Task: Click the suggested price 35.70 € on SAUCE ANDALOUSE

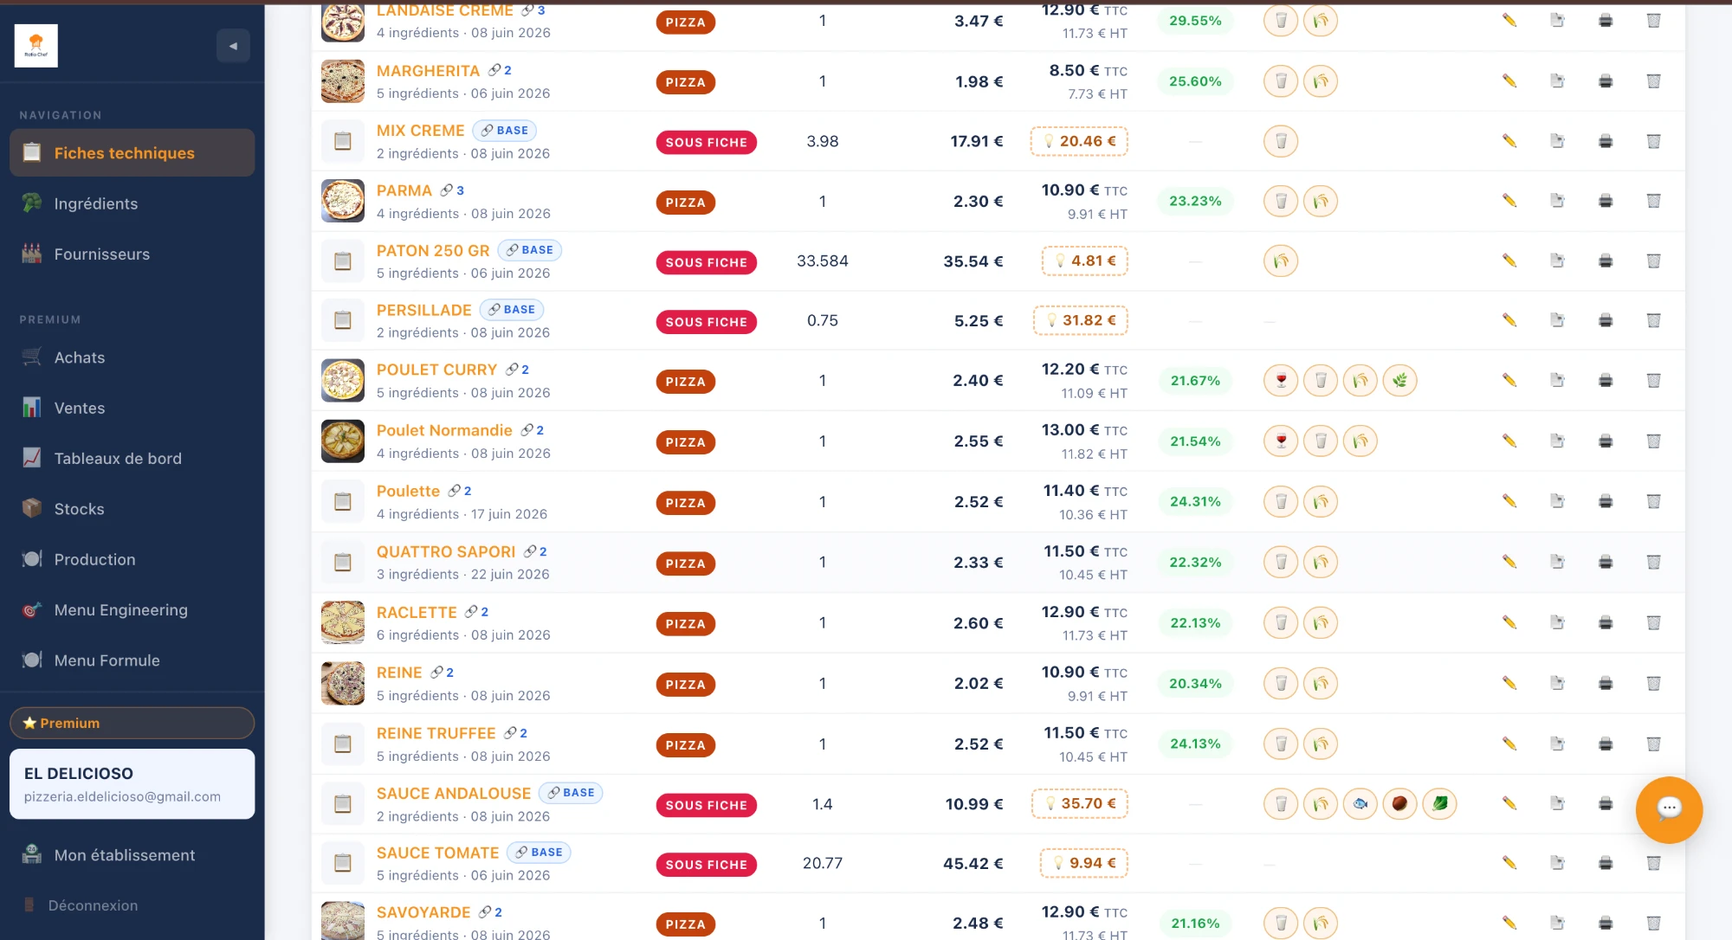Action: (1080, 803)
